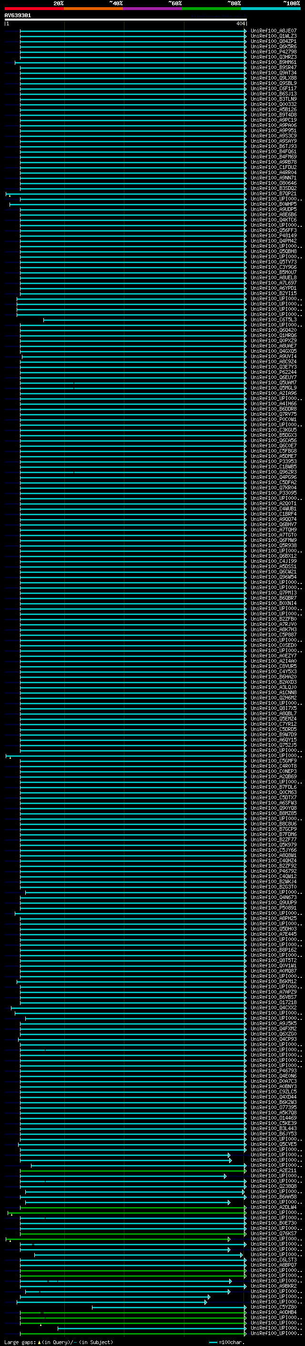
Task: Select hit UniRef100_Q6K5R6
Action: click(273, 46)
